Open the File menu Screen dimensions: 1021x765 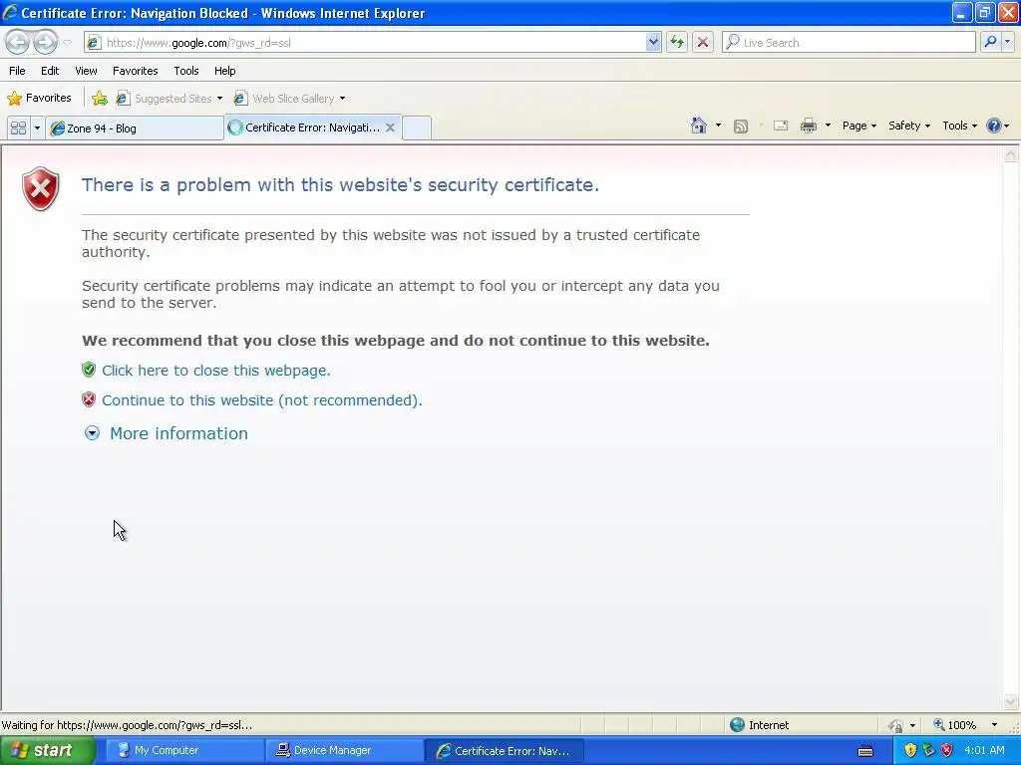point(18,71)
